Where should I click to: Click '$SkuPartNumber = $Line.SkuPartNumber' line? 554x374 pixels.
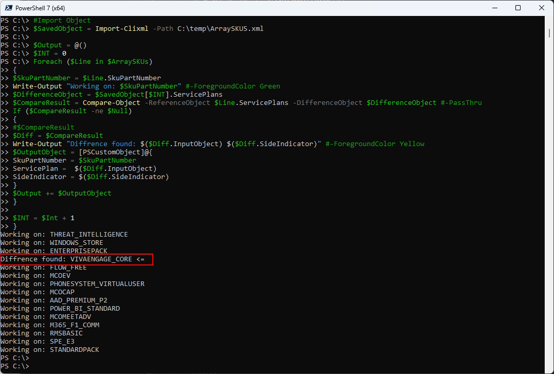(x=87, y=78)
